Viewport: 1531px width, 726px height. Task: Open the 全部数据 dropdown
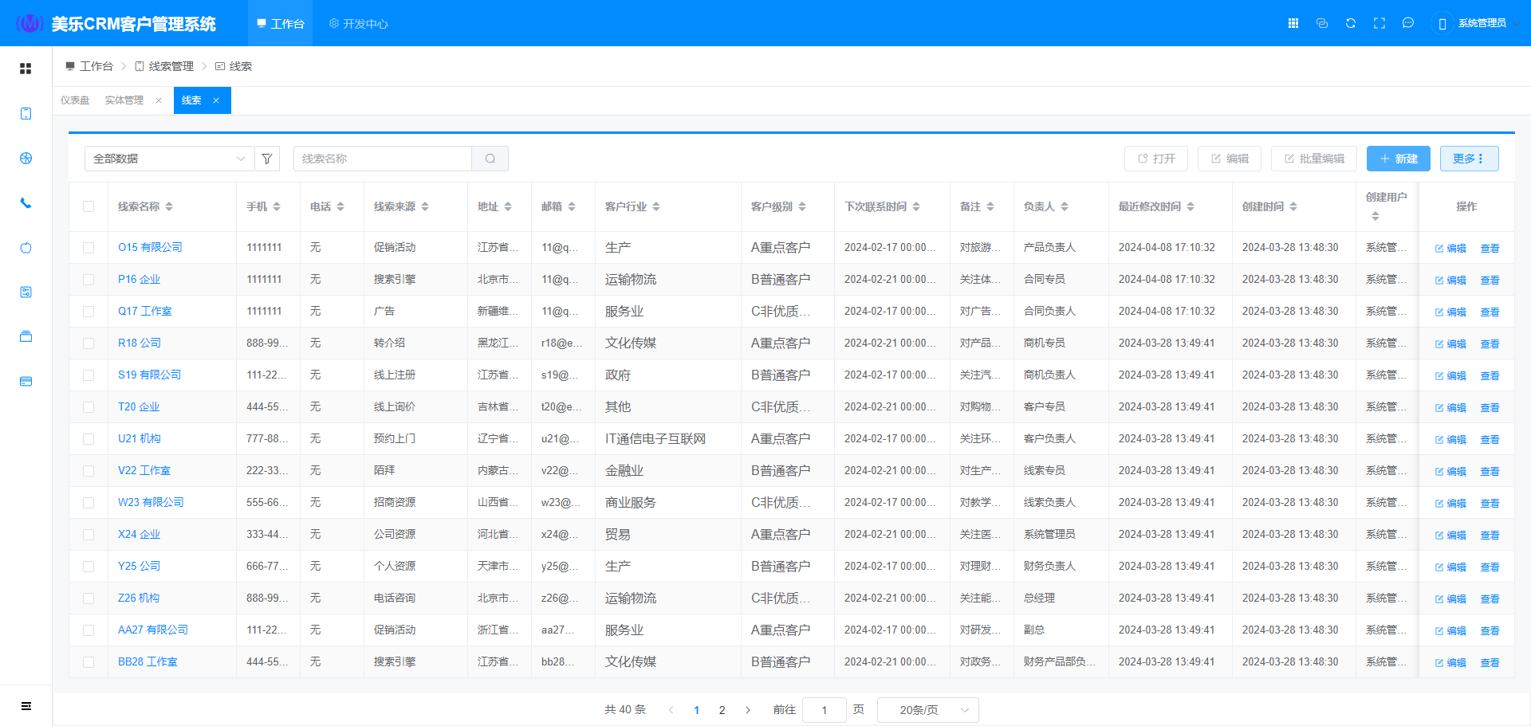click(169, 159)
